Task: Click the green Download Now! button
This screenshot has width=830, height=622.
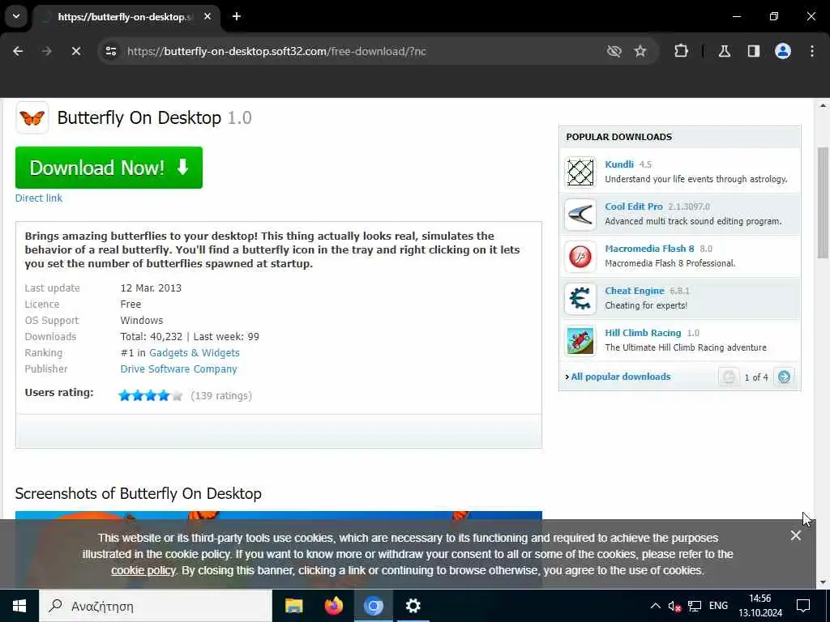Action: [x=109, y=168]
